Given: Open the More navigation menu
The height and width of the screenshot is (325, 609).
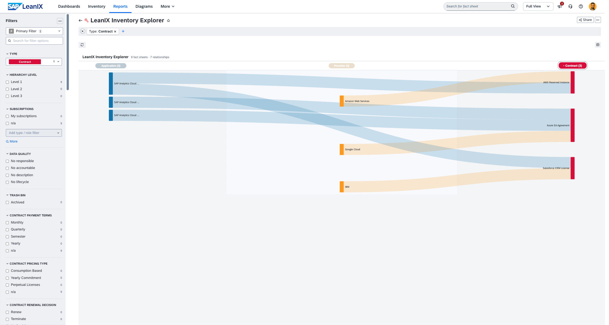Looking at the screenshot, I should [x=168, y=6].
